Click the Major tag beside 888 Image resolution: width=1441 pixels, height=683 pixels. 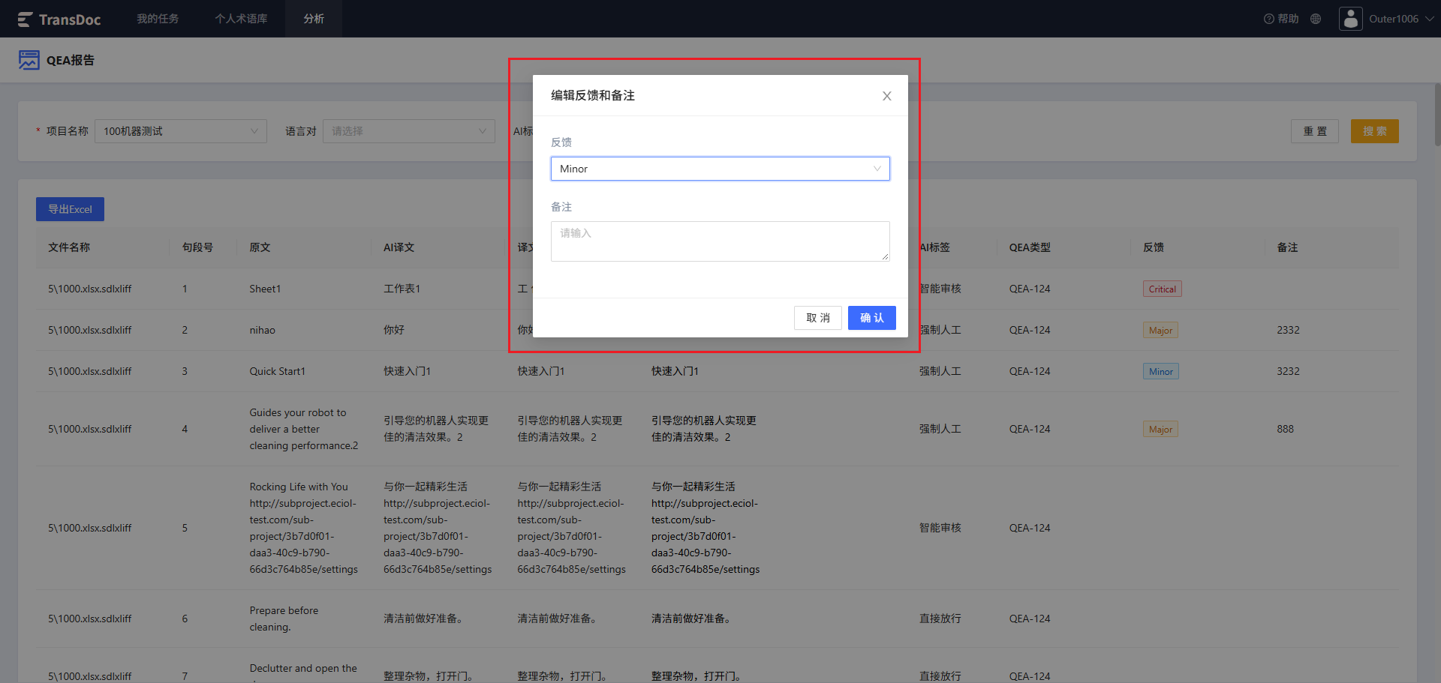(x=1160, y=430)
